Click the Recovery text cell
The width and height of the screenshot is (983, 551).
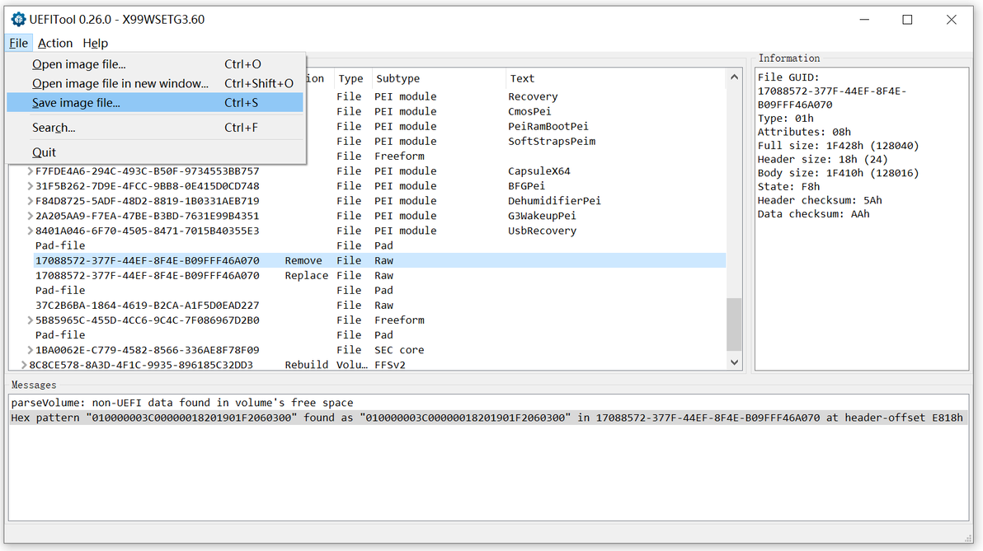coord(533,96)
